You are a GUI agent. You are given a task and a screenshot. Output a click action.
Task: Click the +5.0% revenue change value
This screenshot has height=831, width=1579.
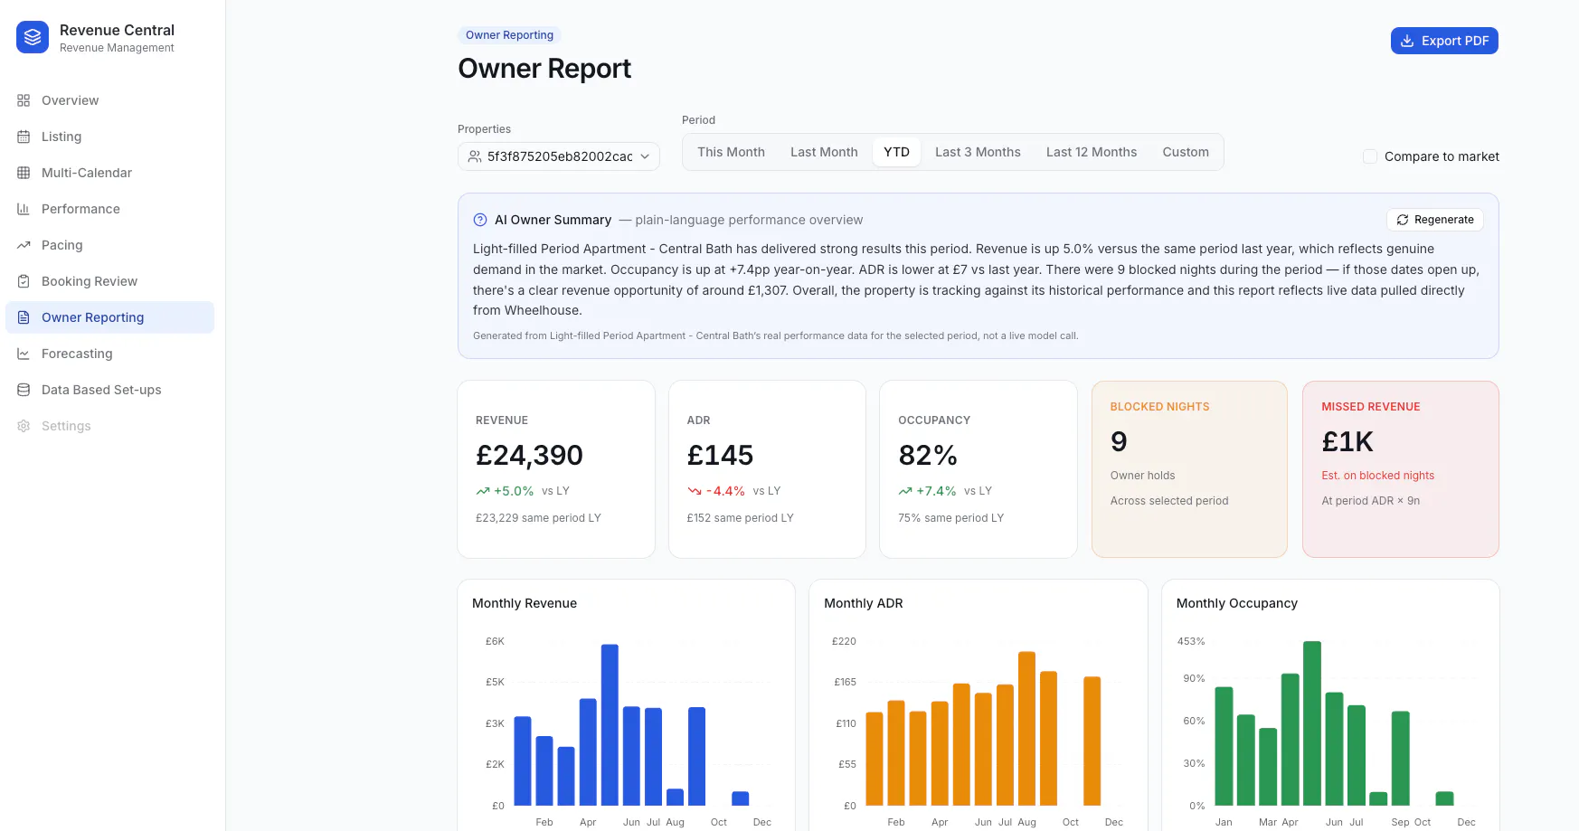click(x=514, y=491)
